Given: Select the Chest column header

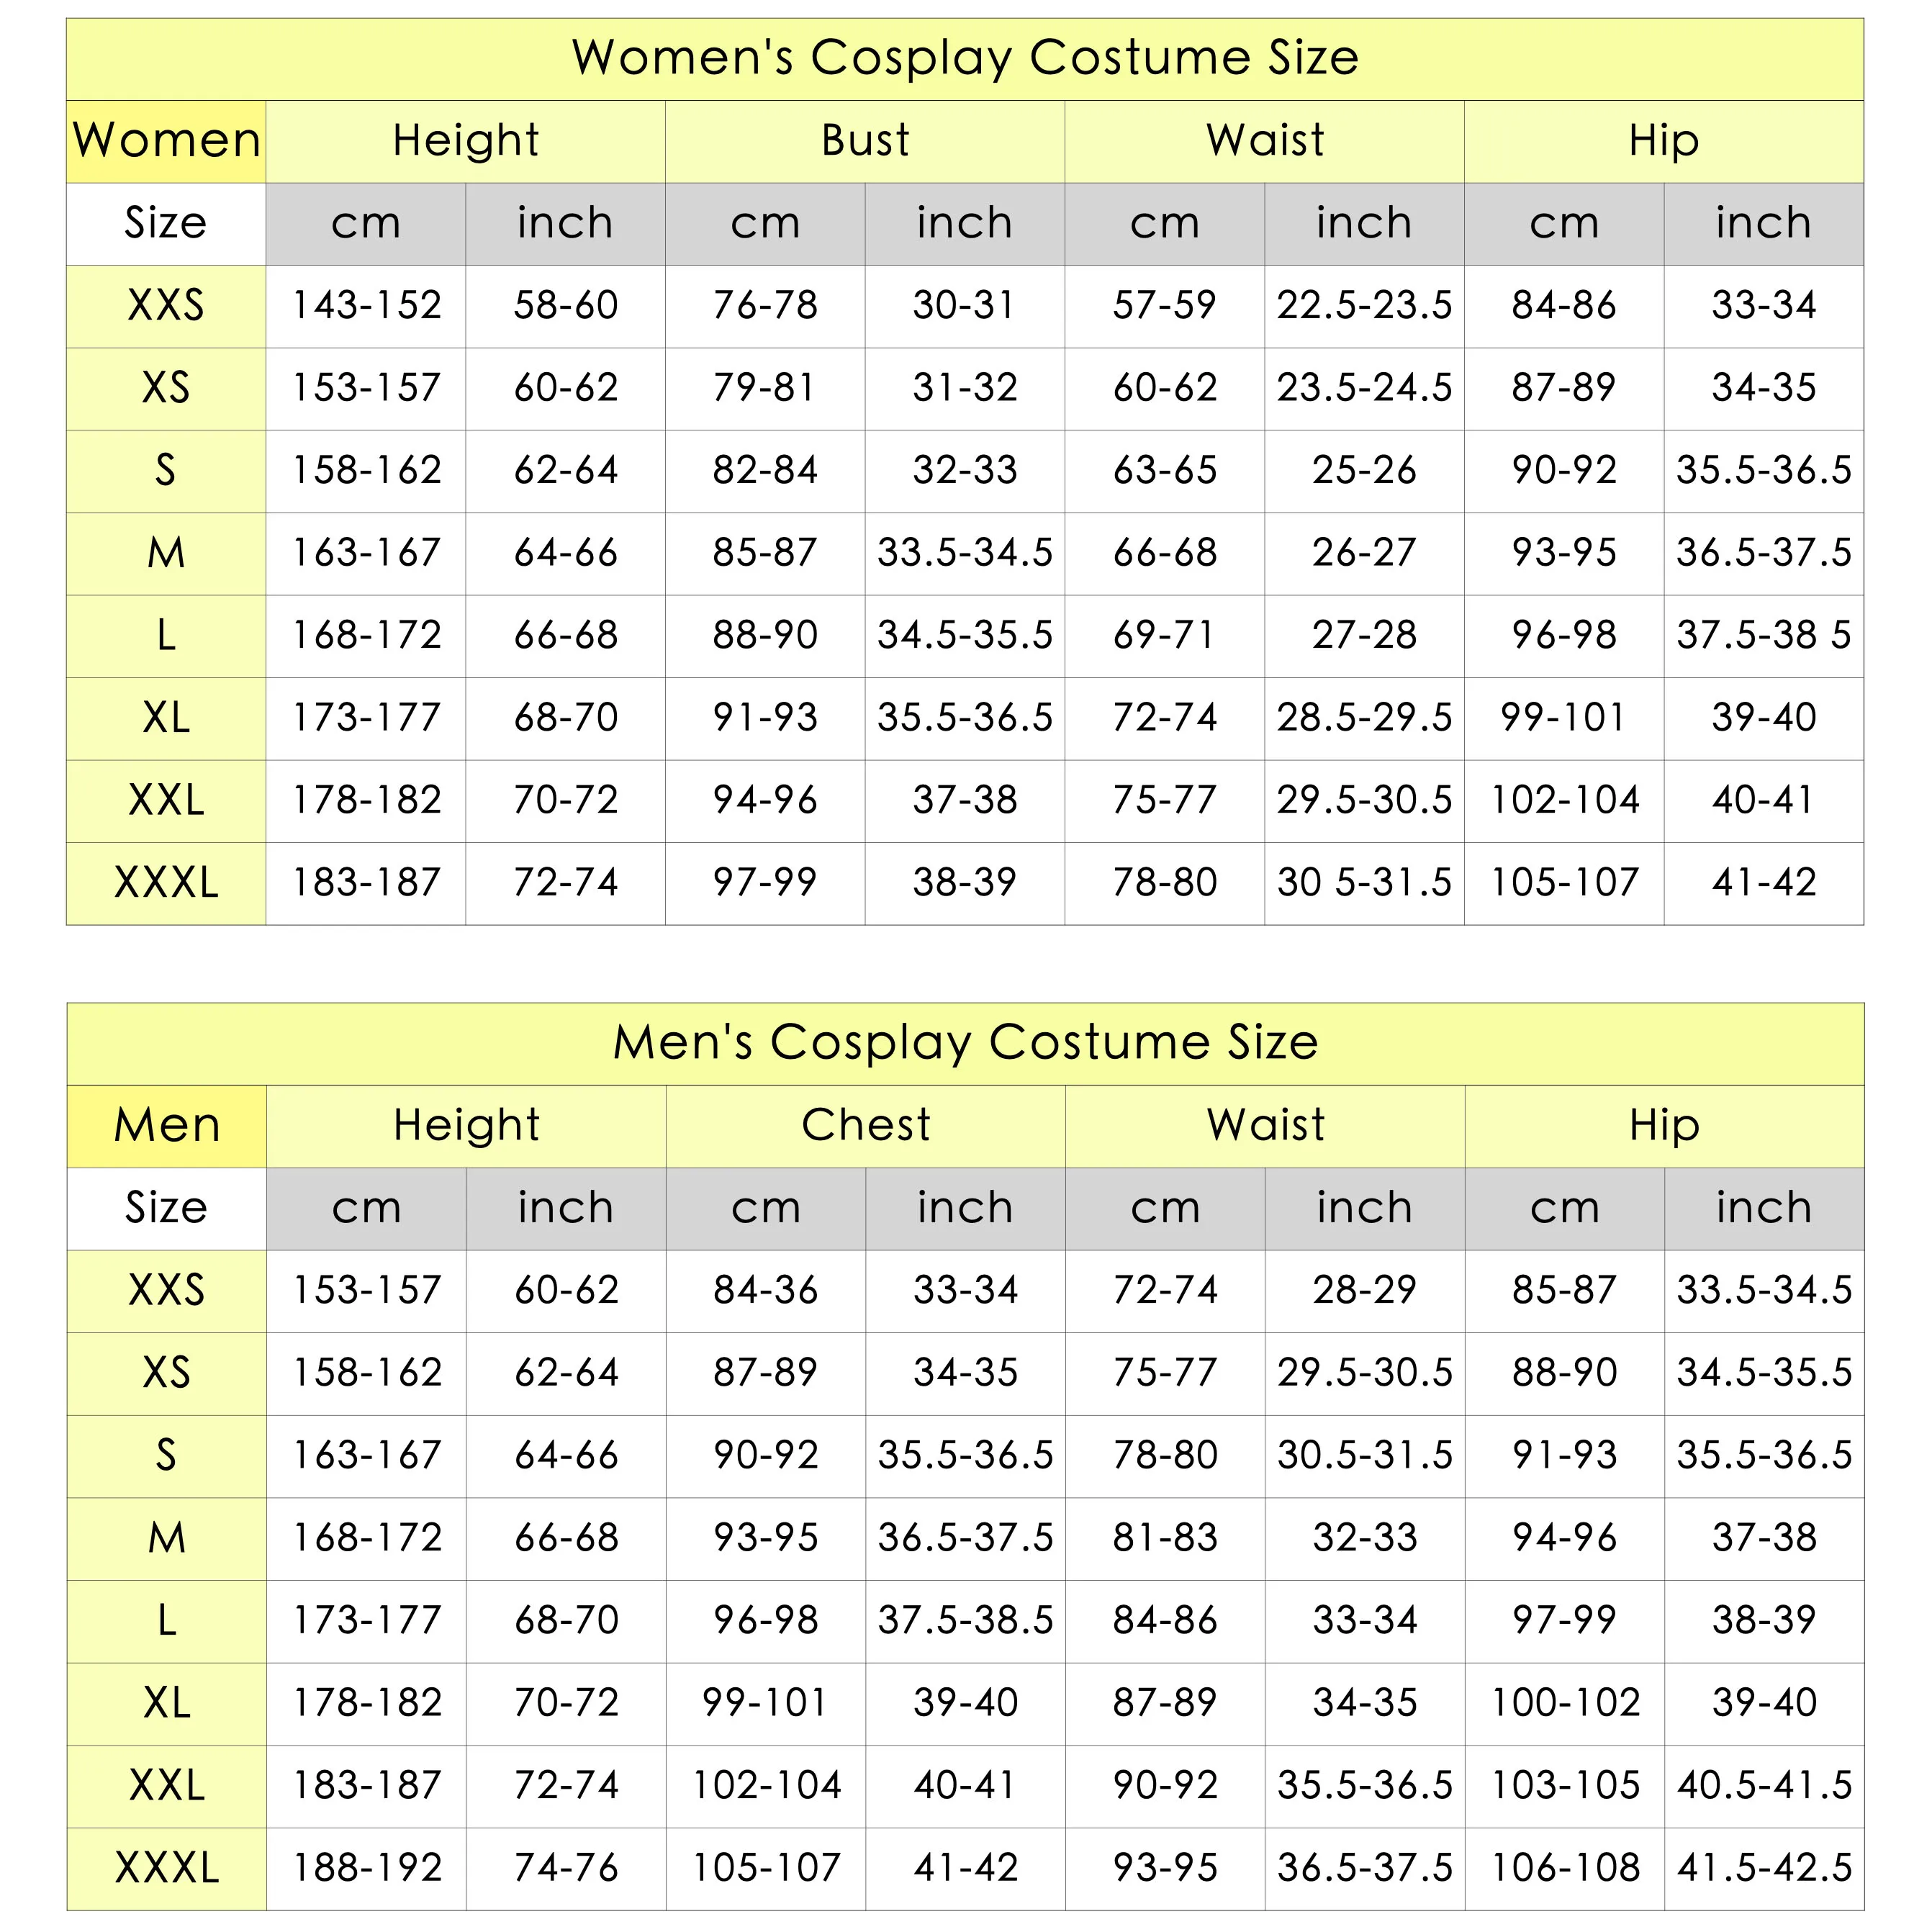Looking at the screenshot, I should click(x=865, y=1126).
